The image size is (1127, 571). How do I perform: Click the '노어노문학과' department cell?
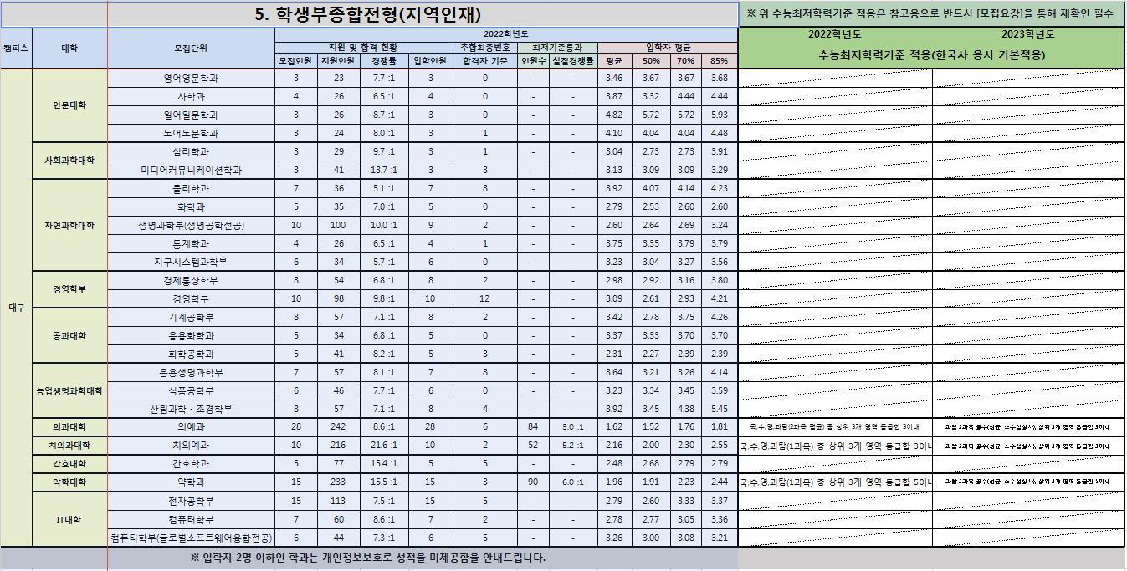(x=191, y=133)
